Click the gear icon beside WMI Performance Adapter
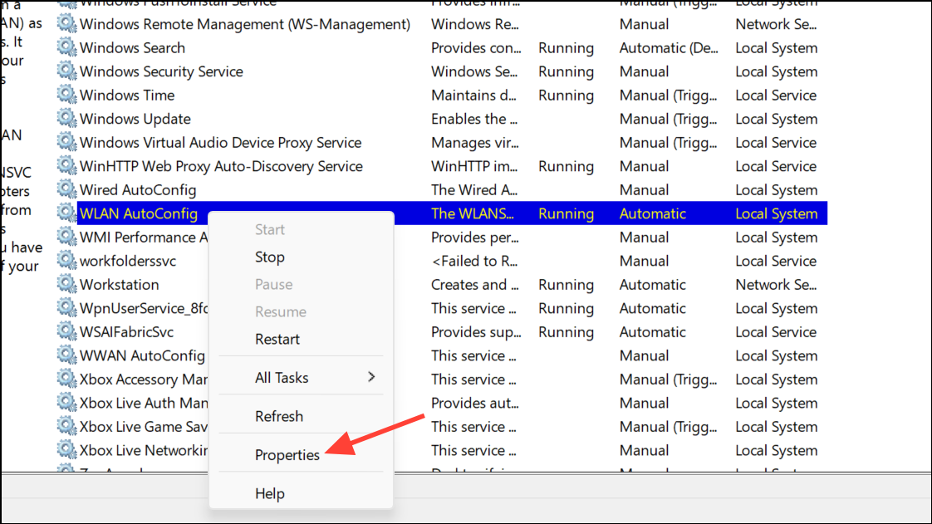 (x=66, y=237)
